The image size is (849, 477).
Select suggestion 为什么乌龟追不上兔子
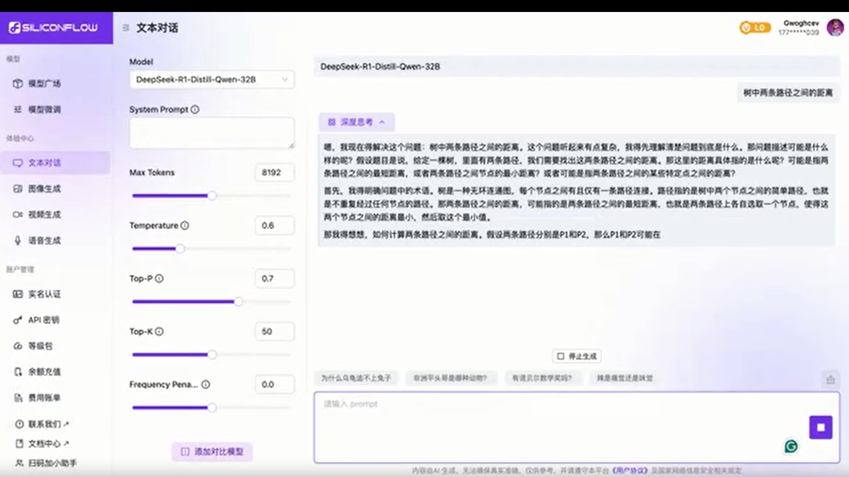pos(356,378)
